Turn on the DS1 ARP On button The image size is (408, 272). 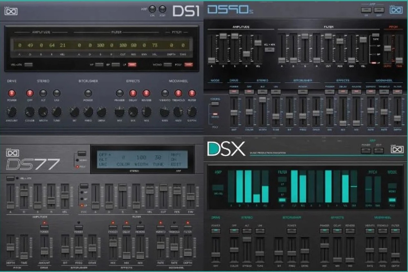coord(152,9)
